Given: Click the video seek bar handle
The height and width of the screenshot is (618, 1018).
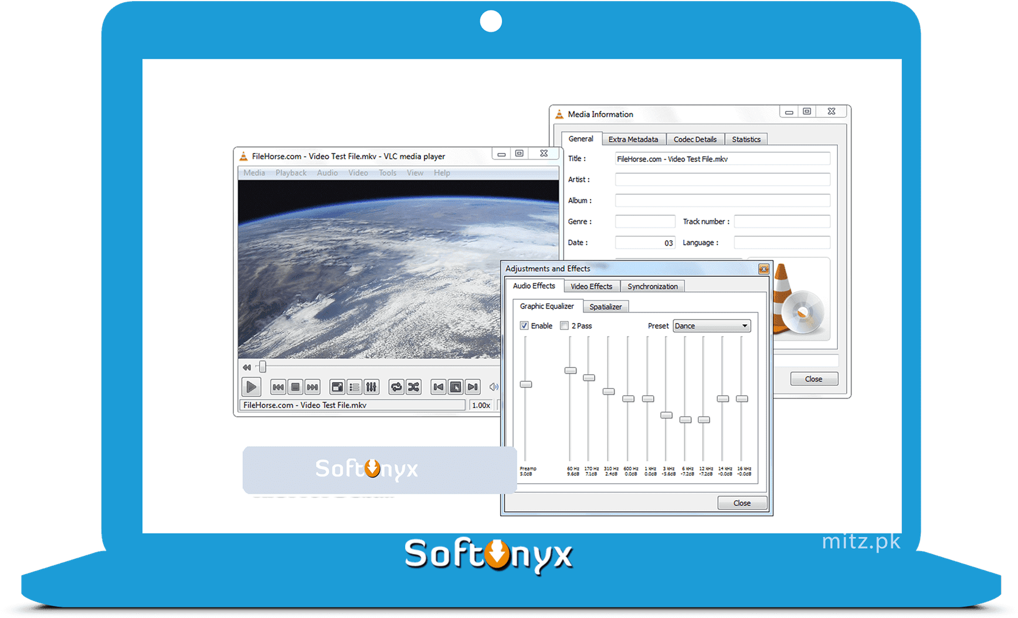Looking at the screenshot, I should pyautogui.click(x=263, y=367).
